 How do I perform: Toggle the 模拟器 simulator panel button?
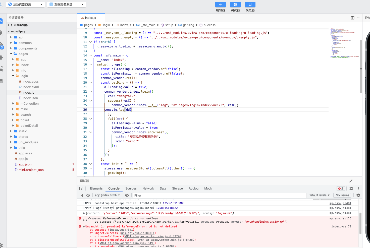[250, 5]
